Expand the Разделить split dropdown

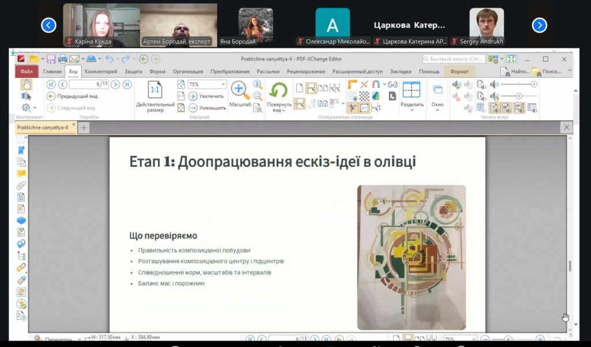coord(412,110)
